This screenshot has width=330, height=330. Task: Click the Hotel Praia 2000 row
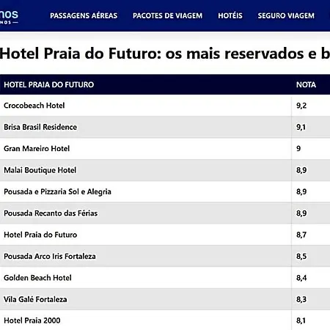(165, 320)
